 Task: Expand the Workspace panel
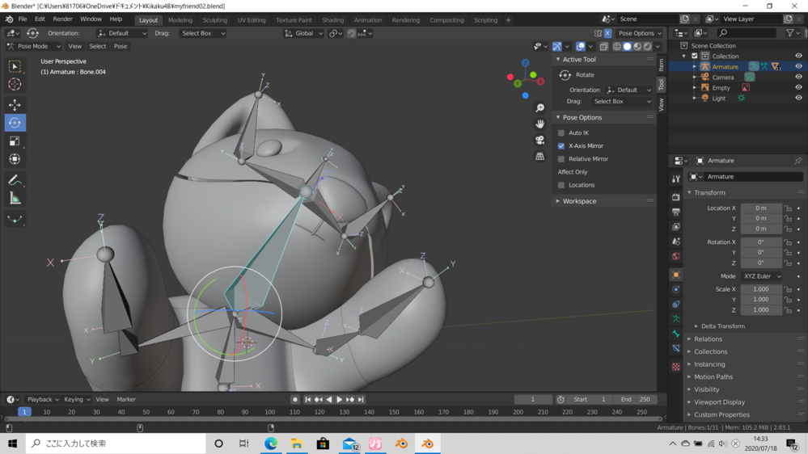(x=578, y=201)
